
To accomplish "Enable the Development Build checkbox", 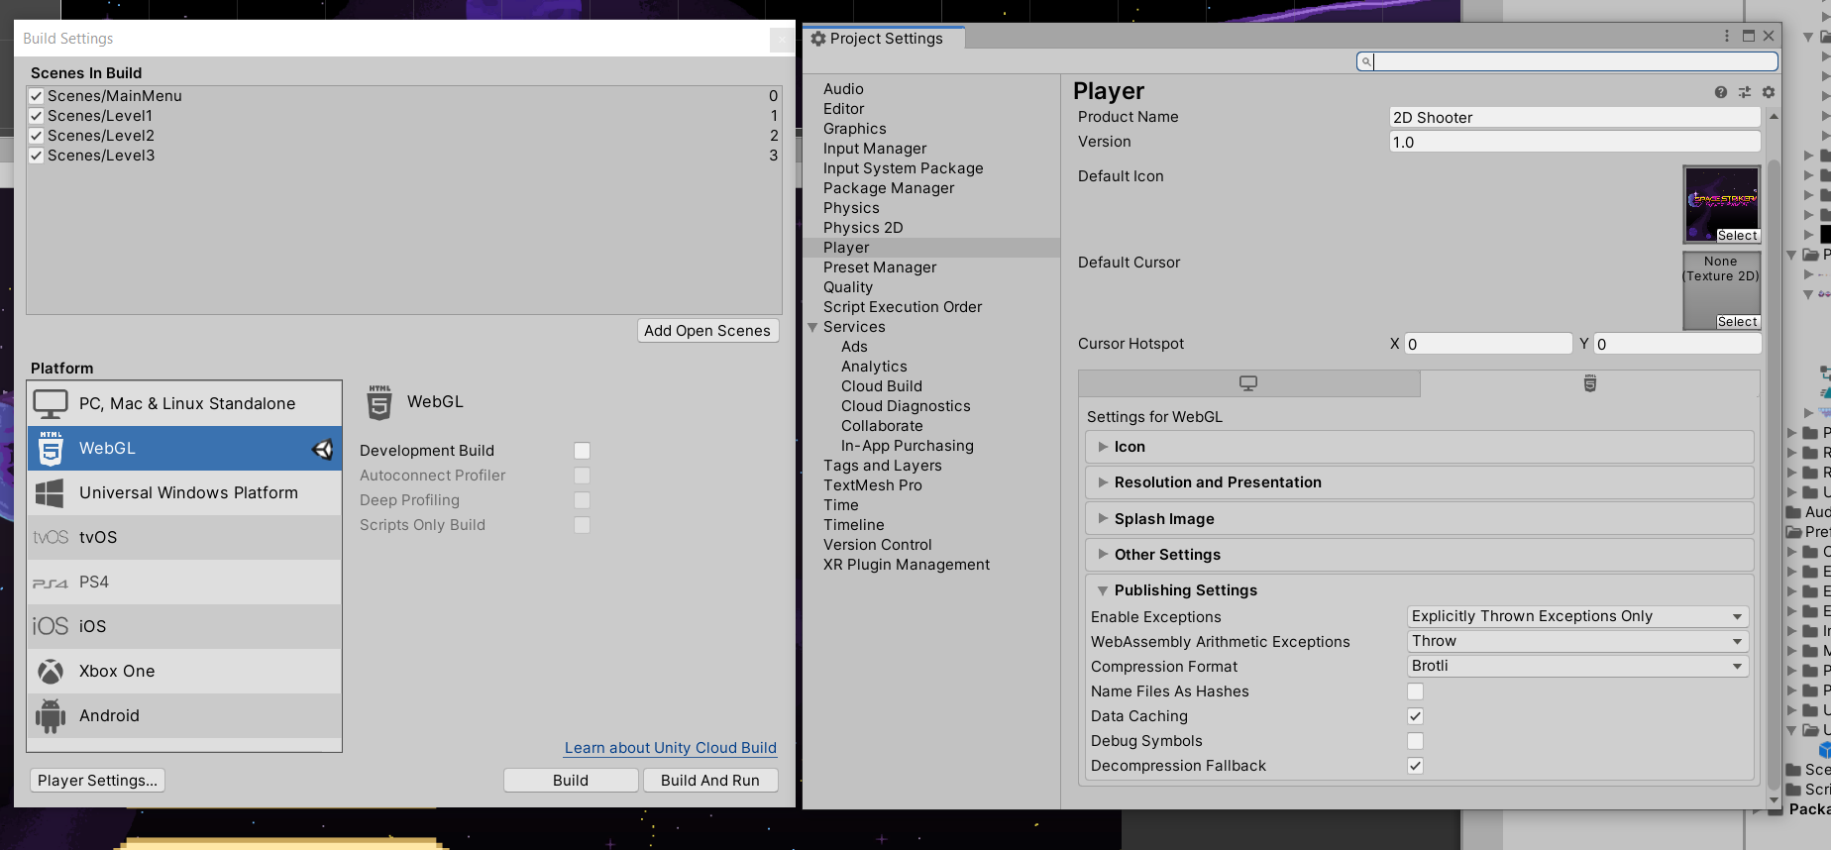I will (x=583, y=451).
